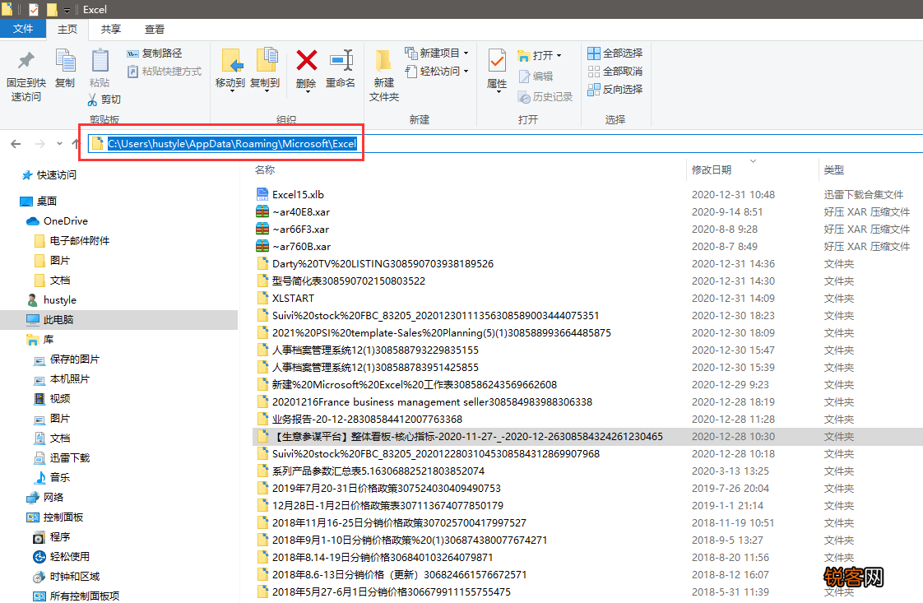Switch to the View (查看) tab
Image resolution: width=923 pixels, height=603 pixels.
154,30
